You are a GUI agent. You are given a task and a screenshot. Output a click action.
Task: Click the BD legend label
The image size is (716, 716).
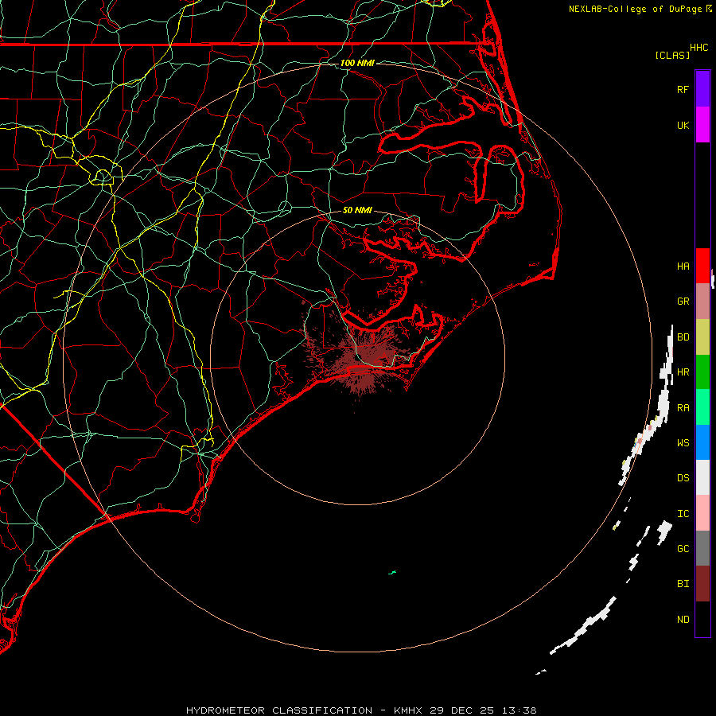click(x=683, y=337)
